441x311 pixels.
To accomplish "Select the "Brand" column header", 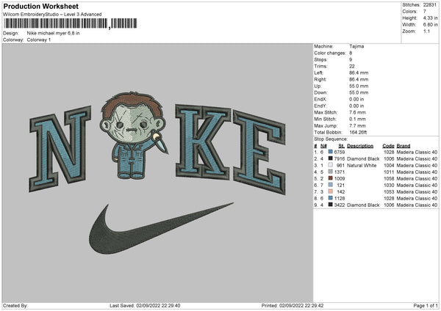I will point(404,146).
